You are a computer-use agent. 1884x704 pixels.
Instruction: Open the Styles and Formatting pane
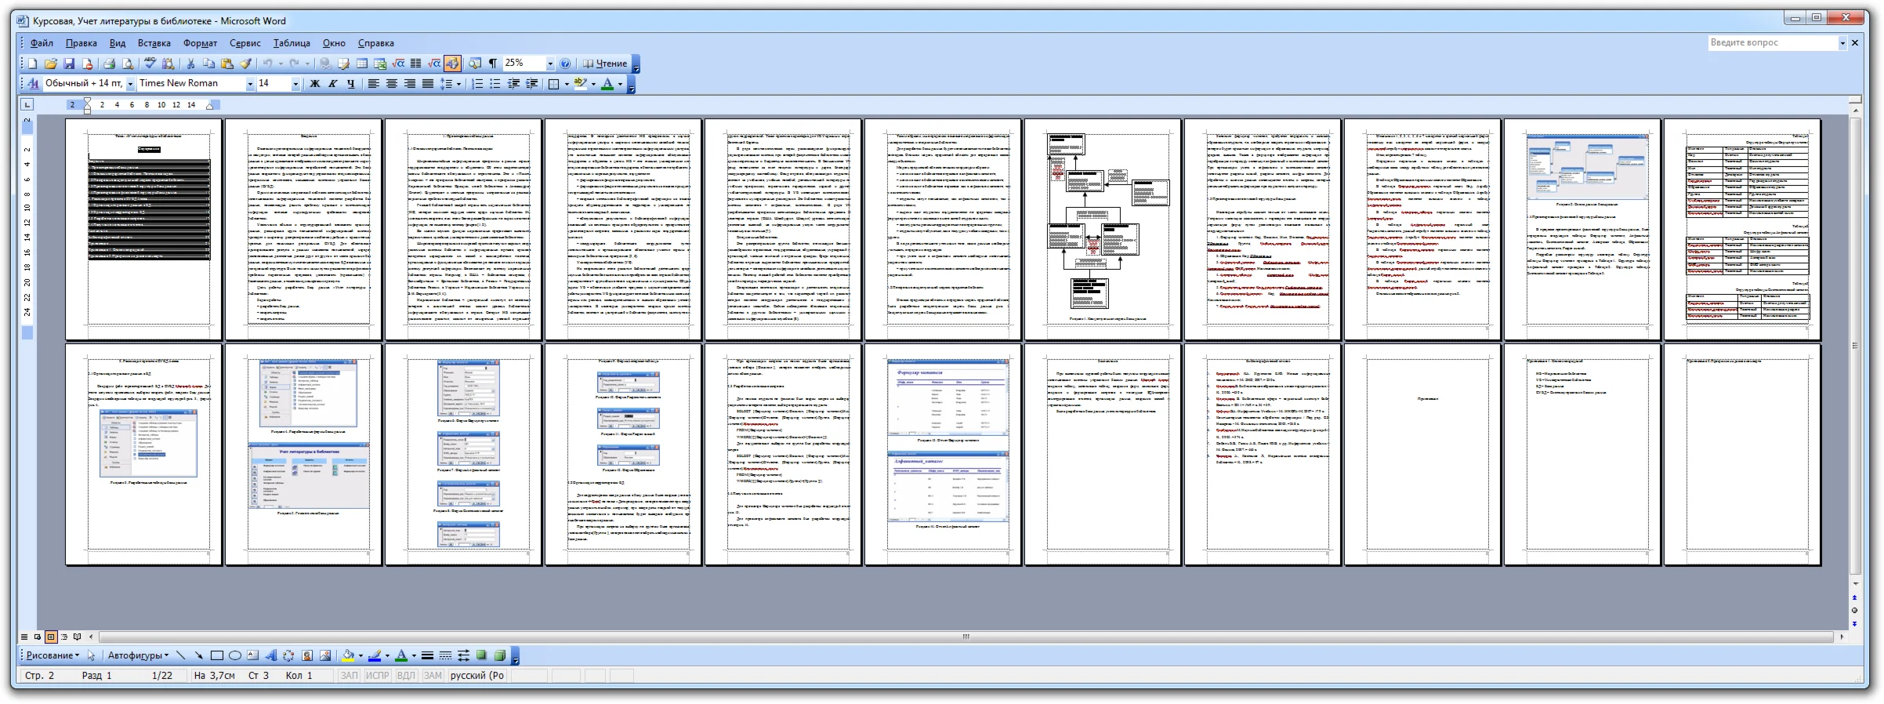point(33,83)
